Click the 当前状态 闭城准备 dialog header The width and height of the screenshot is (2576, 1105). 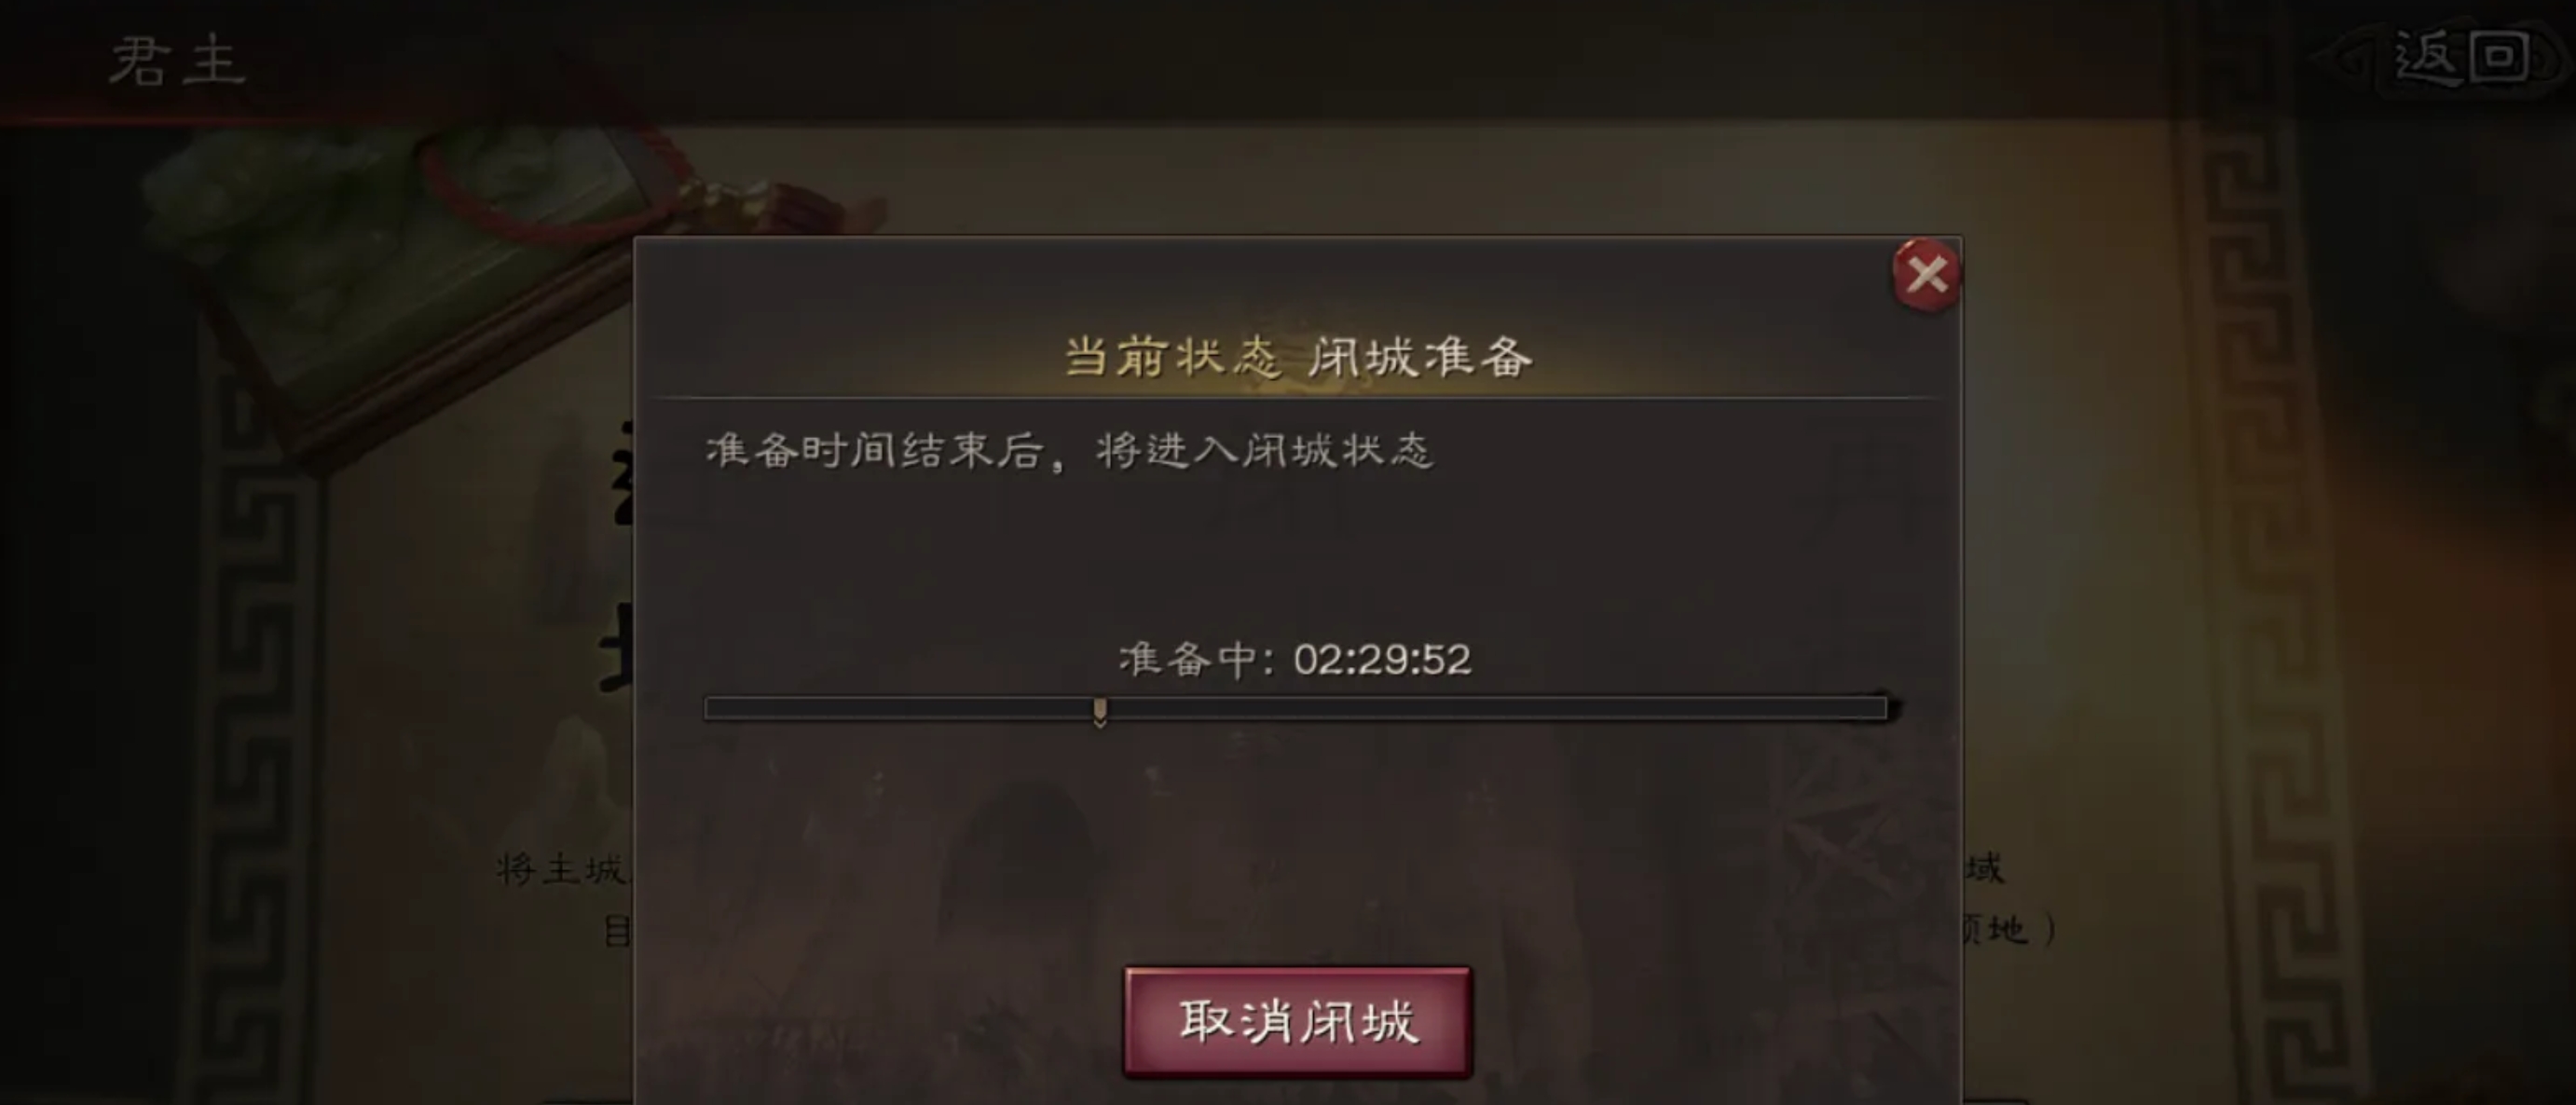pyautogui.click(x=1298, y=356)
